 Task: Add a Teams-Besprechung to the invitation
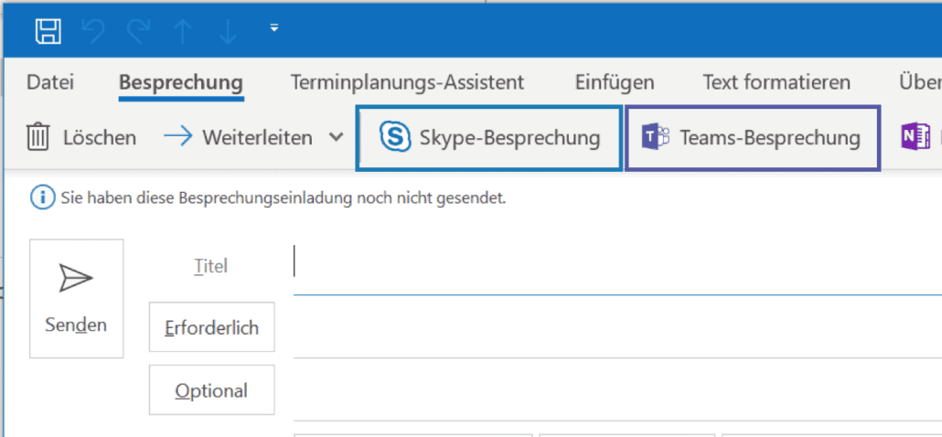click(x=752, y=138)
